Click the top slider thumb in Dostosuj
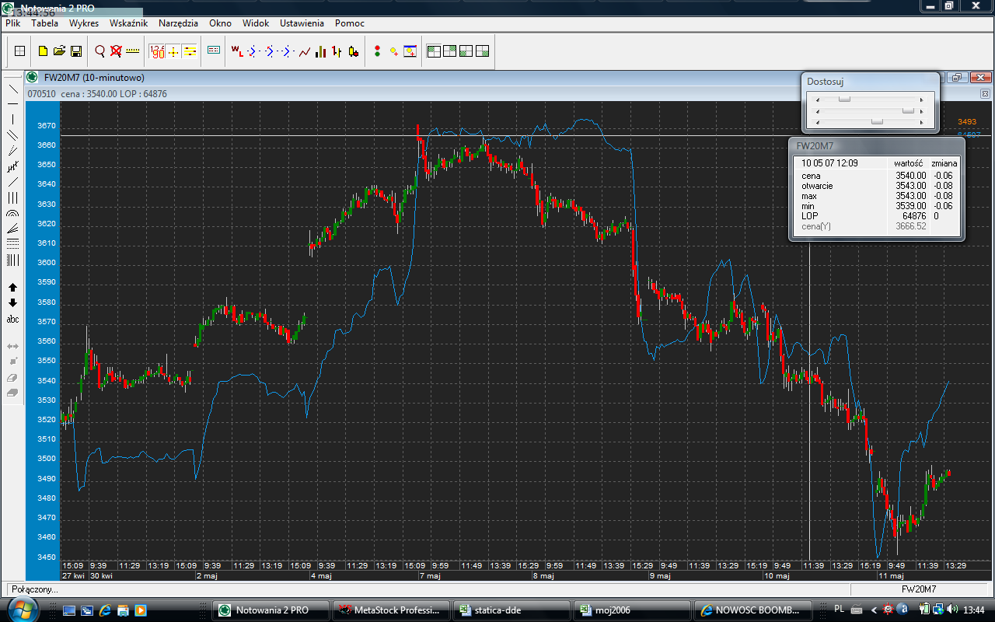995x622 pixels. coord(844,100)
